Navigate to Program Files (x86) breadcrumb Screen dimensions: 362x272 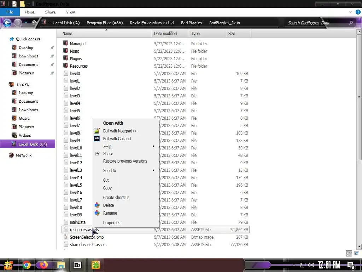(x=105, y=23)
